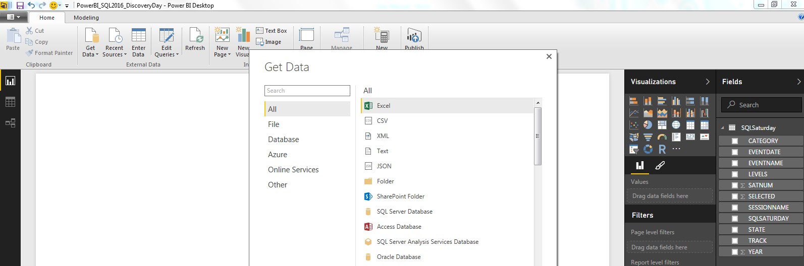This screenshot has width=804, height=266.
Task: Select the TRACK field checkbox
Action: (735, 241)
